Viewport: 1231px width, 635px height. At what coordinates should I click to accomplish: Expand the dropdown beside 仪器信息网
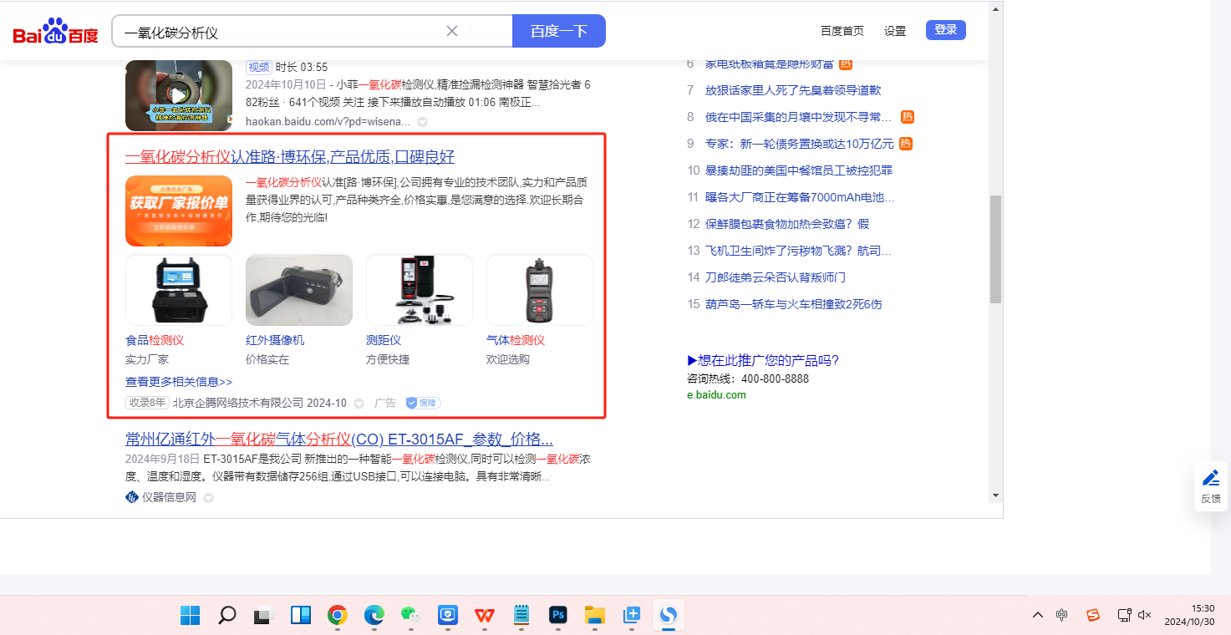click(209, 498)
